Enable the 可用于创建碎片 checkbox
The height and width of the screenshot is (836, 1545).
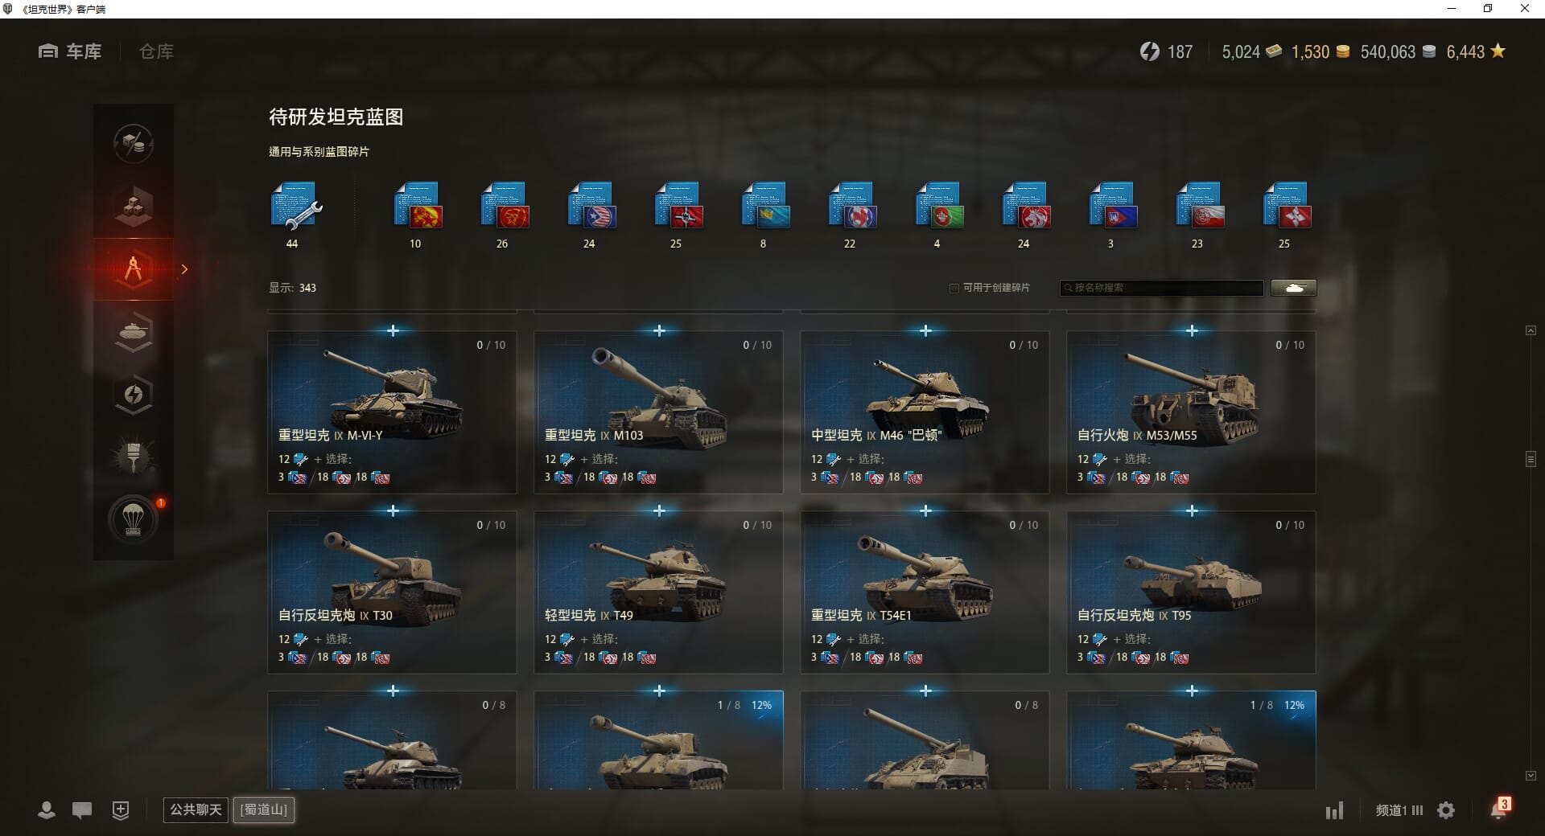pyautogui.click(x=954, y=288)
